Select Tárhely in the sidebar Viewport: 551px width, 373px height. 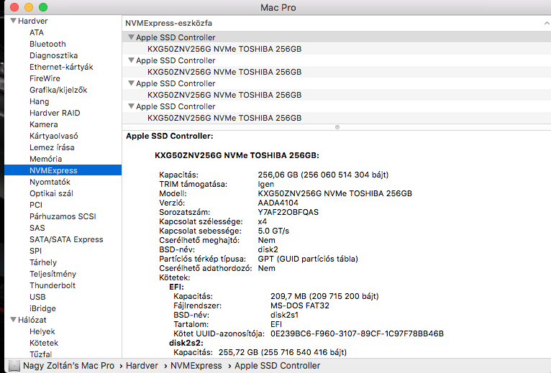pyautogui.click(x=43, y=262)
